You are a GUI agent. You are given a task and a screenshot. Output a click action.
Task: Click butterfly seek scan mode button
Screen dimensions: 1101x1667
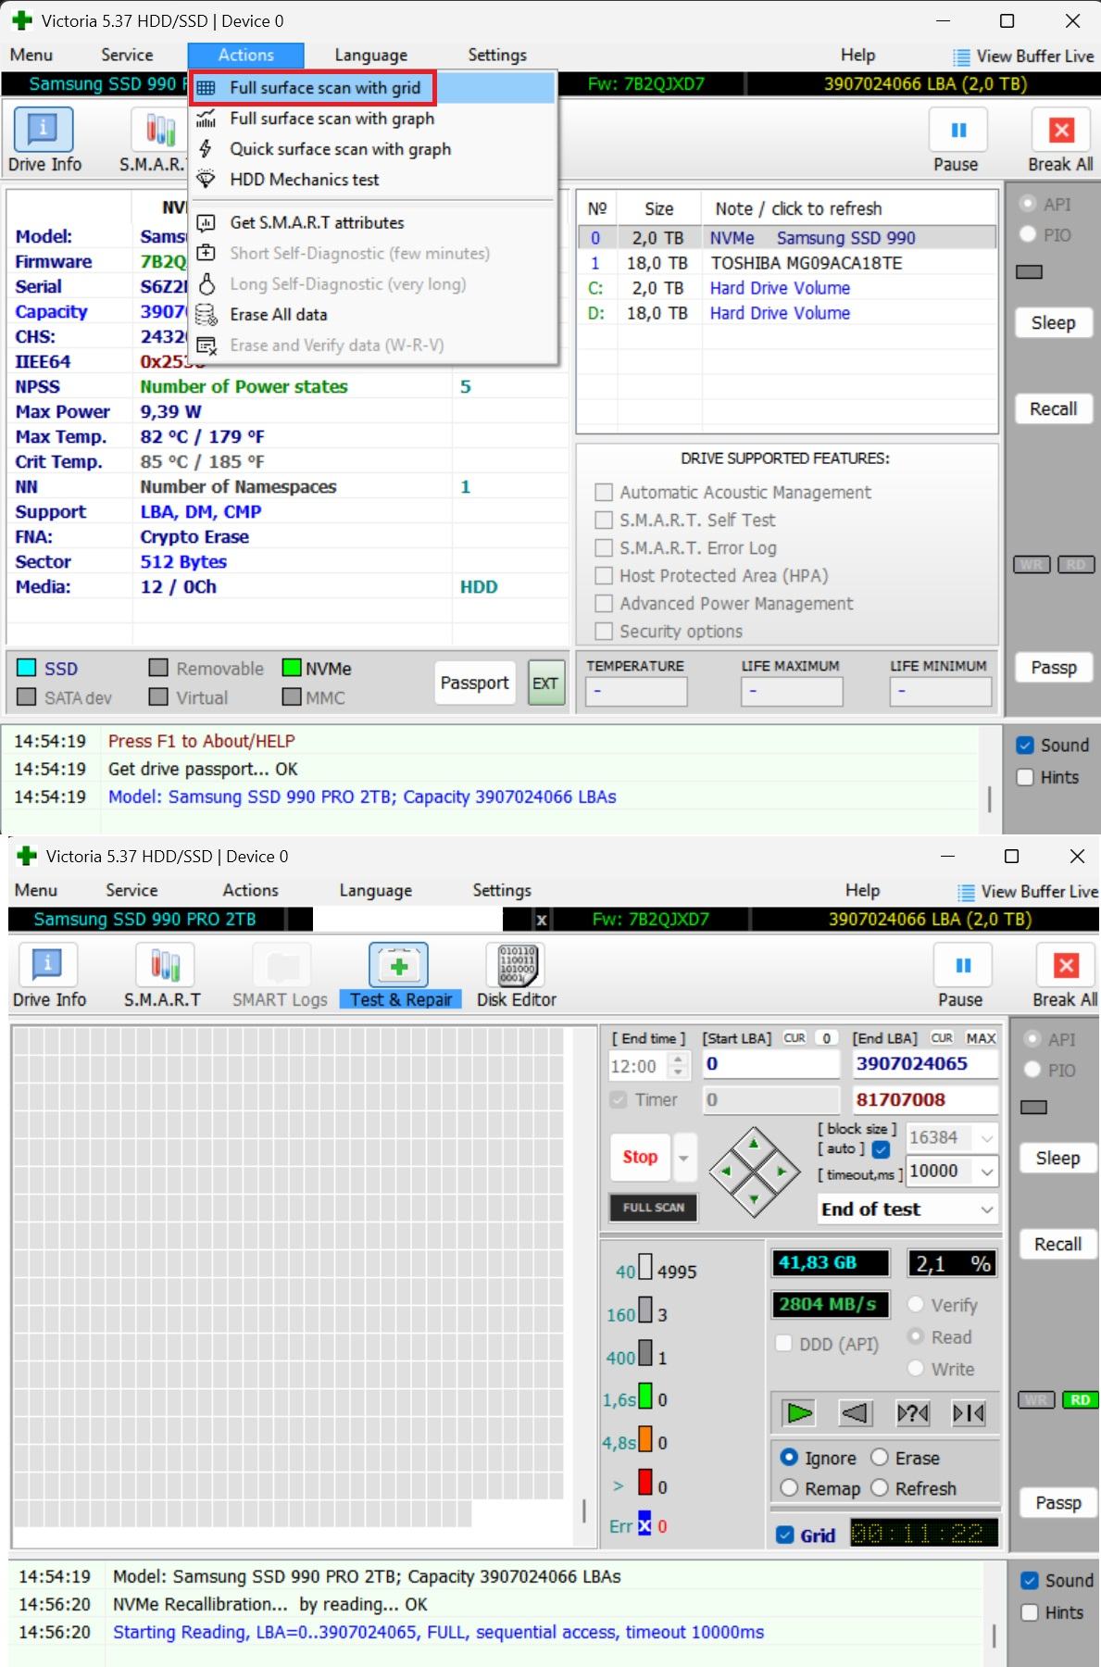(970, 1412)
